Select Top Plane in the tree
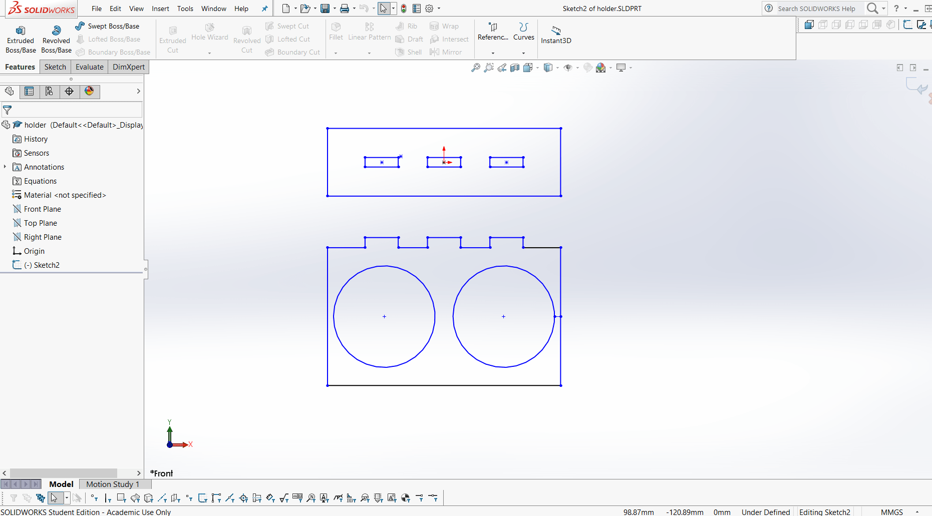 (35, 223)
